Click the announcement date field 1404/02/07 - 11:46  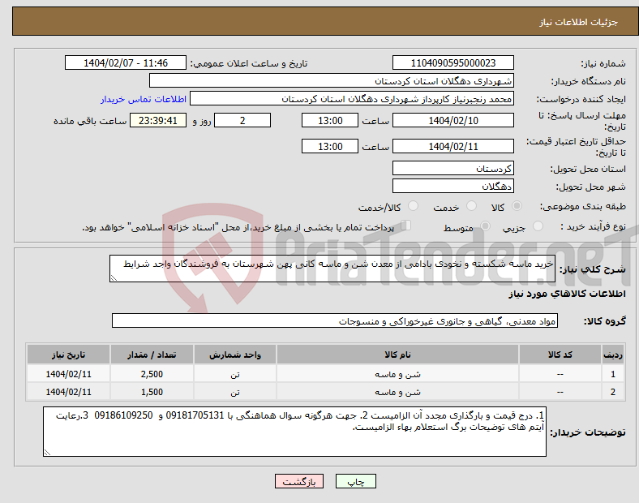click(x=126, y=62)
